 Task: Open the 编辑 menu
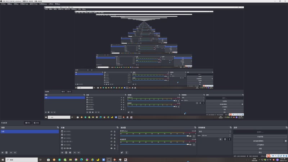[10, 4]
